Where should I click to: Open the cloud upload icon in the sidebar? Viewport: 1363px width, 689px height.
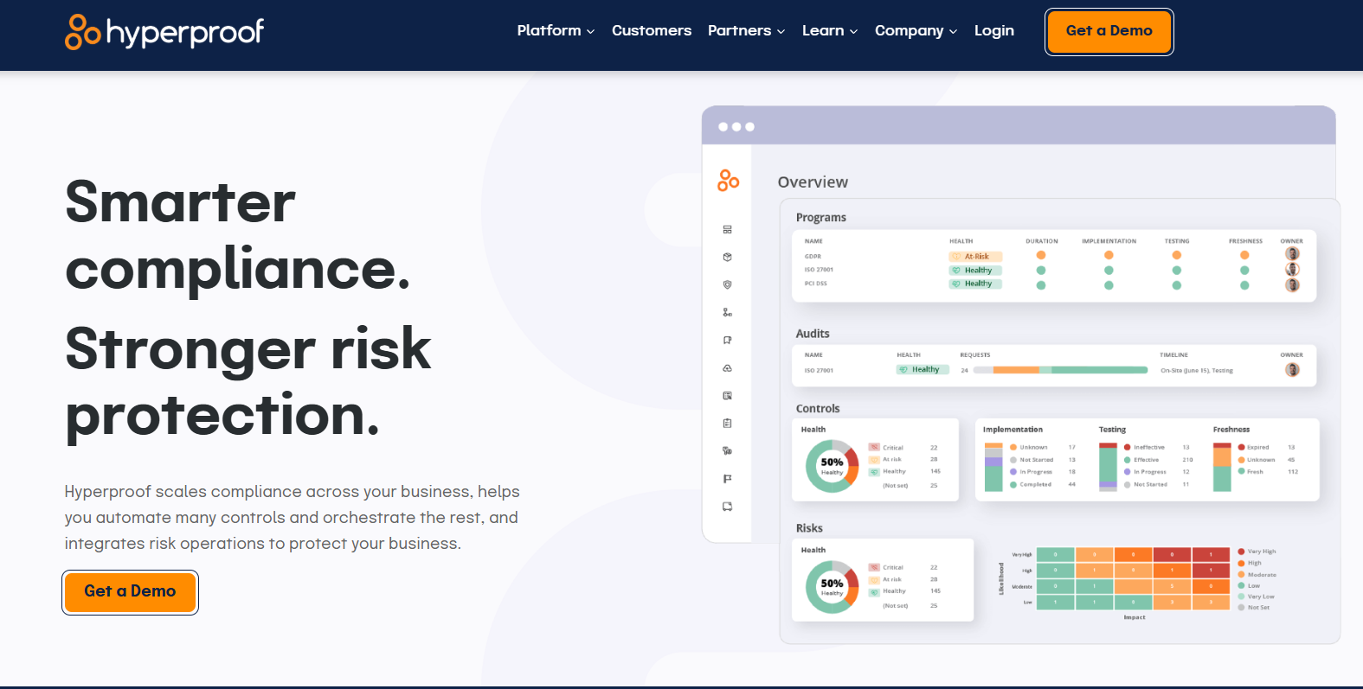click(727, 367)
